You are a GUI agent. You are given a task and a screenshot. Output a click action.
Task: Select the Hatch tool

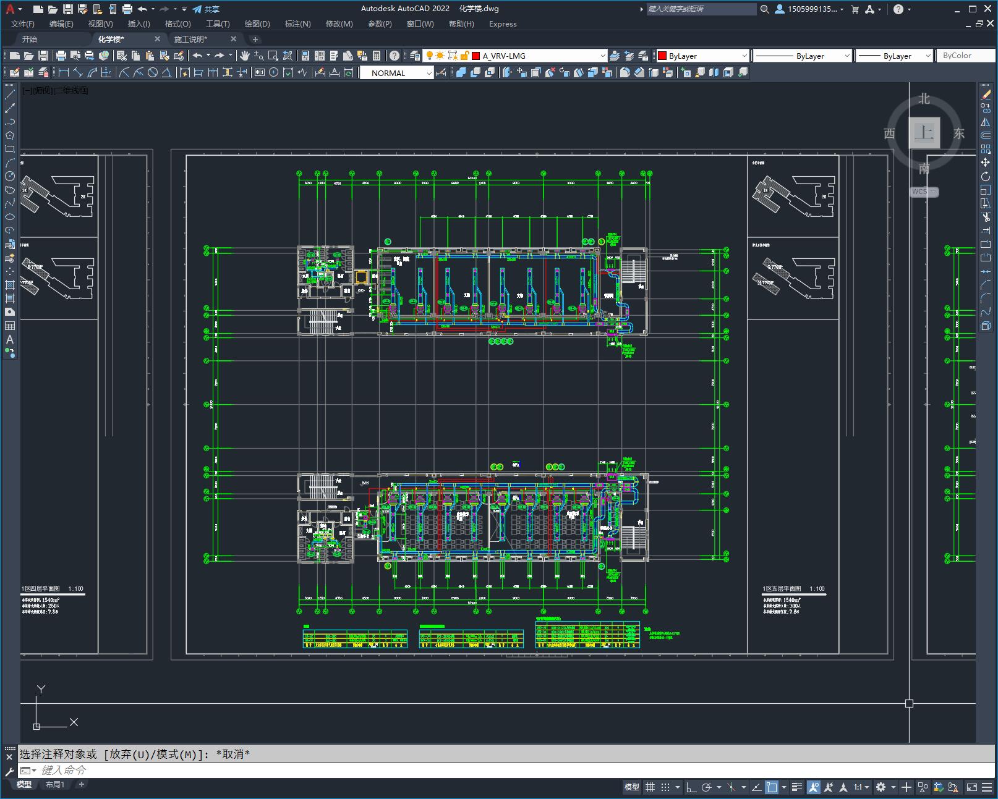pos(10,285)
